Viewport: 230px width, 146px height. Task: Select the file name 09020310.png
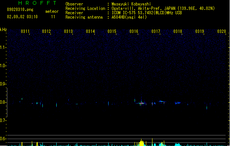click(x=20, y=9)
